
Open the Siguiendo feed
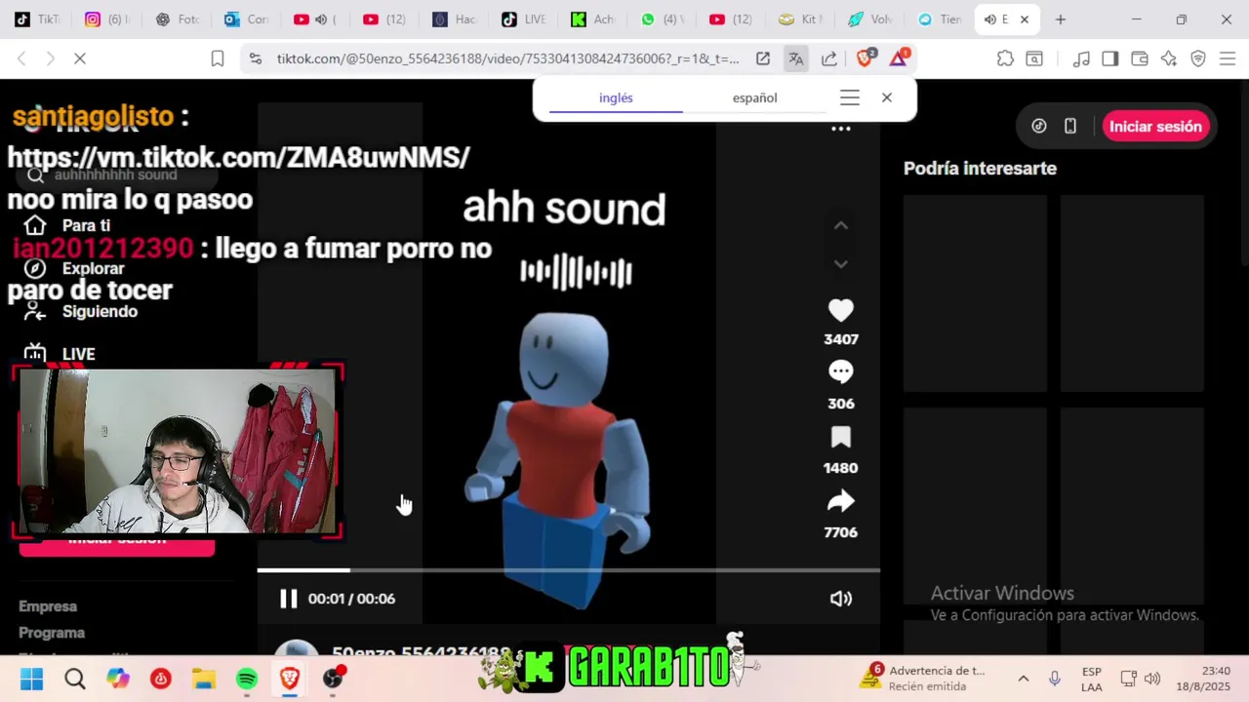click(100, 311)
